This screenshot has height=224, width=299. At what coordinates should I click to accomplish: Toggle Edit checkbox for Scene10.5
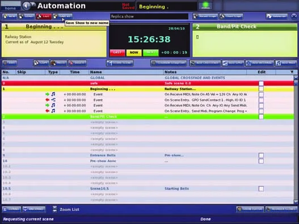click(x=261, y=188)
